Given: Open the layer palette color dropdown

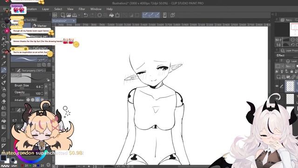Looking at the screenshot, I should point(279,66).
